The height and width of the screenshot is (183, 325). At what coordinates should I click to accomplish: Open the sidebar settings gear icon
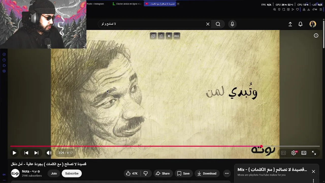coord(4,71)
